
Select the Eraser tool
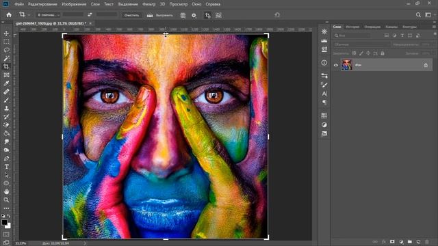click(x=6, y=125)
